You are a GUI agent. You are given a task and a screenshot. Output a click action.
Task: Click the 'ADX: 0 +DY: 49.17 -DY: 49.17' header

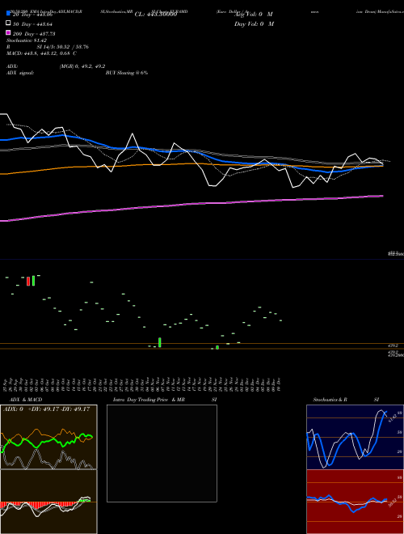pyautogui.click(x=47, y=409)
